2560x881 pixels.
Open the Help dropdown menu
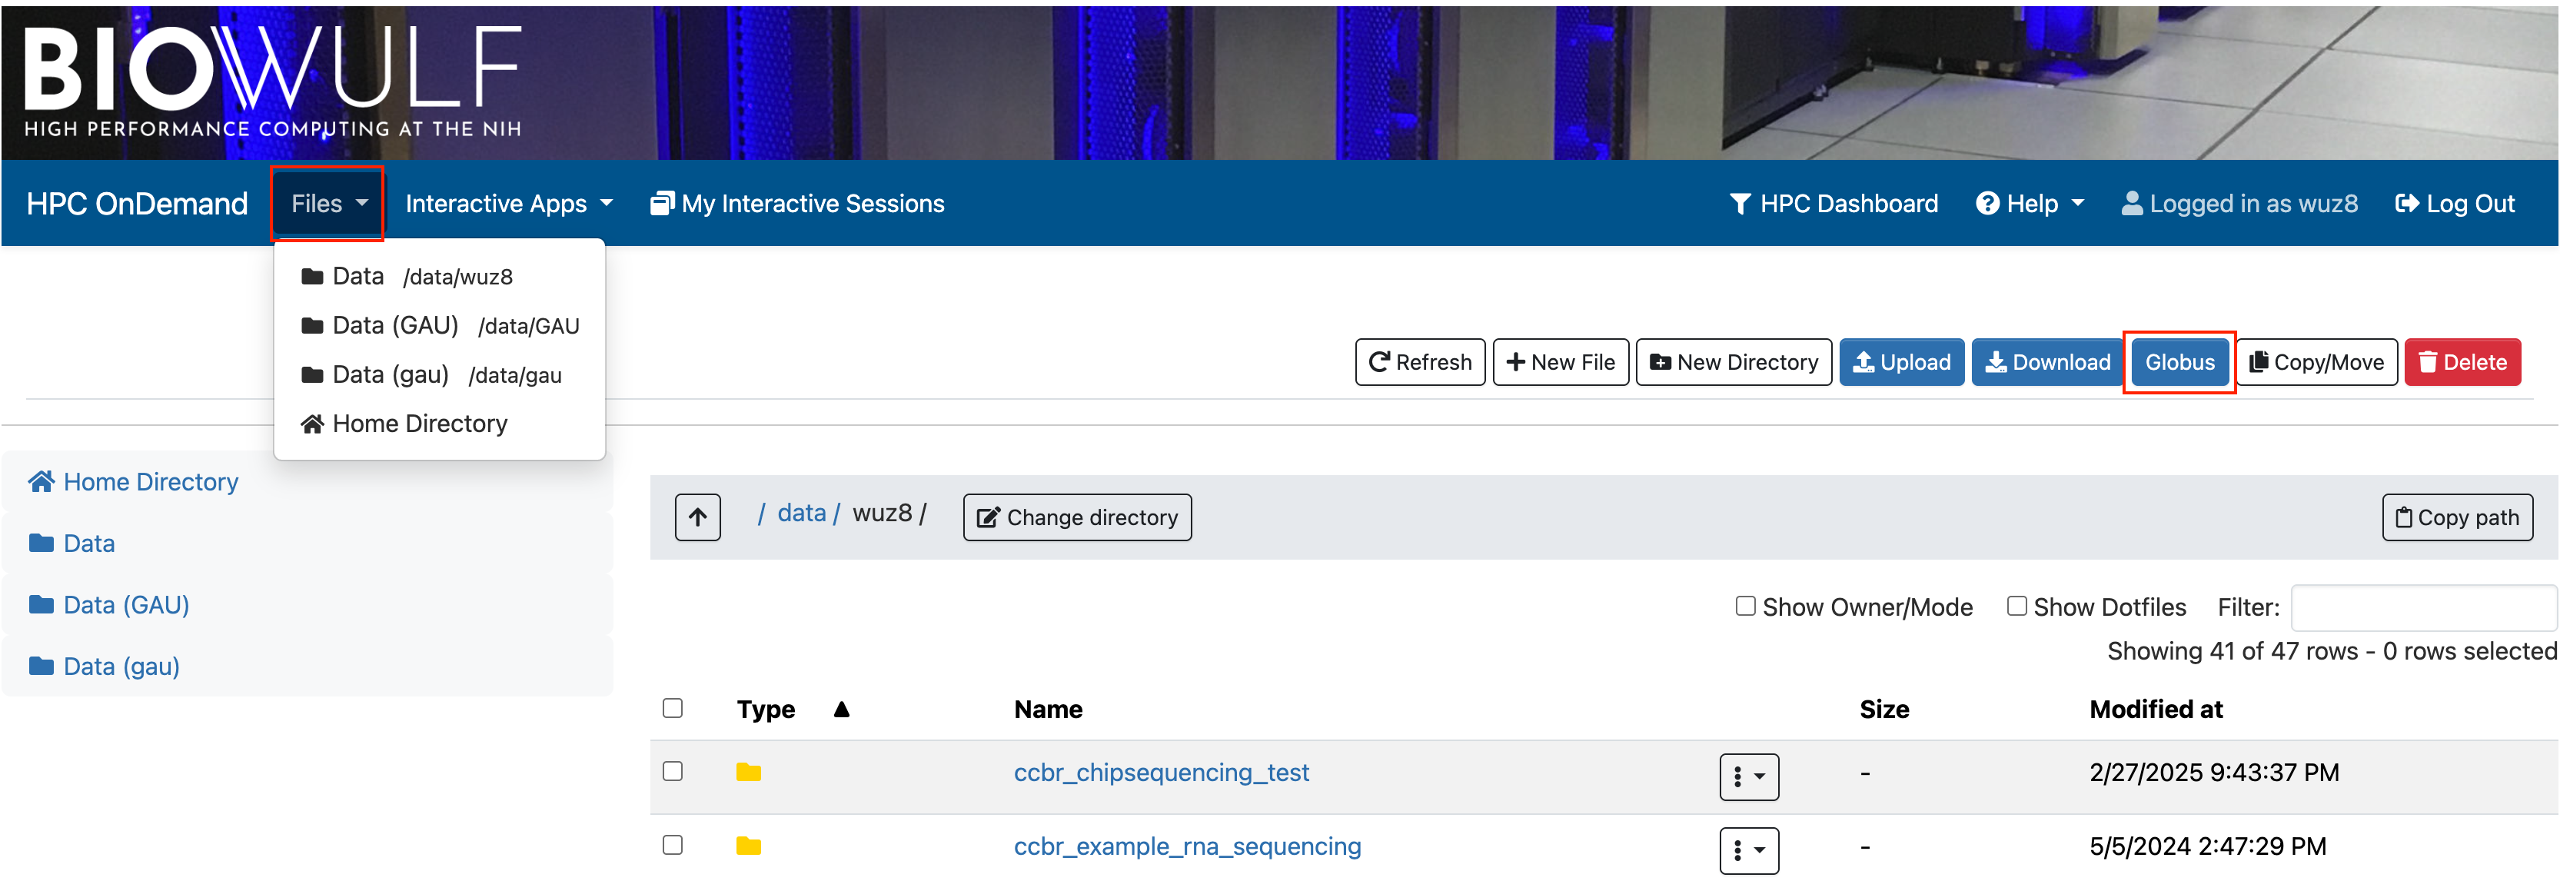2030,204
